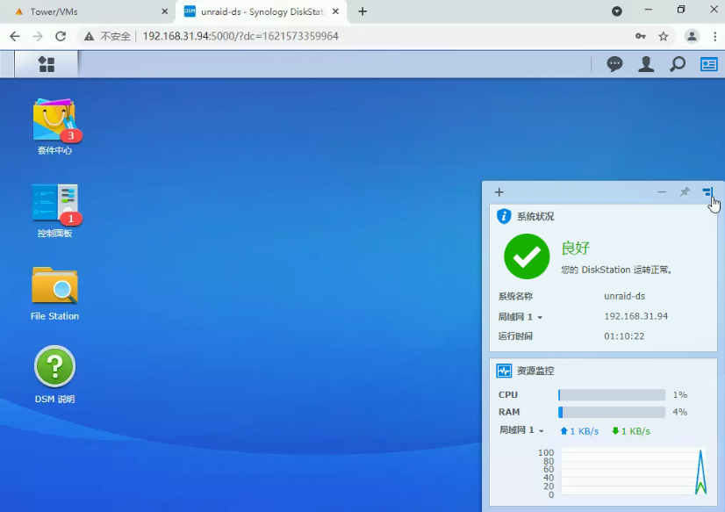Click the DSM search magnifier icon
The width and height of the screenshot is (725, 512).
(678, 64)
